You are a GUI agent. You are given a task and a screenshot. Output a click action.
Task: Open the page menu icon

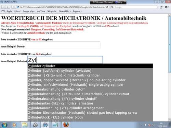click(161, 7)
